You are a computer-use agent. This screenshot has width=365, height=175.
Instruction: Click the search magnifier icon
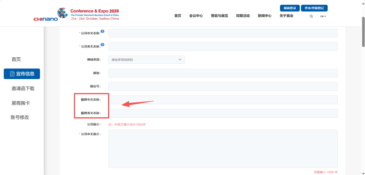tap(311, 16)
